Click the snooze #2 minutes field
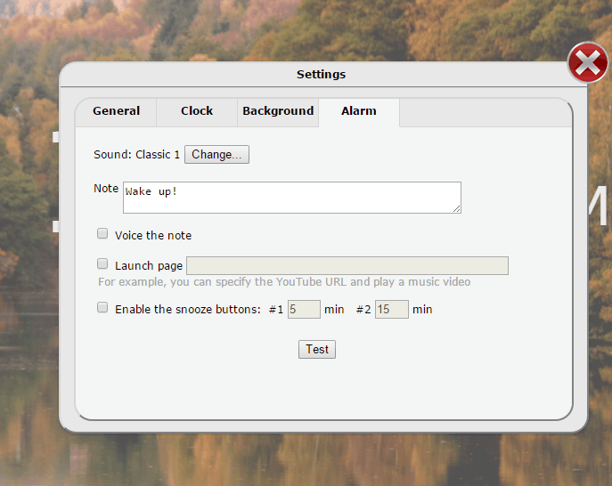The width and height of the screenshot is (612, 486). 392,309
